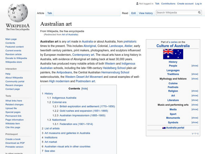Click the Wikipedia globe logo
205x154 pixels.
point(18,13)
